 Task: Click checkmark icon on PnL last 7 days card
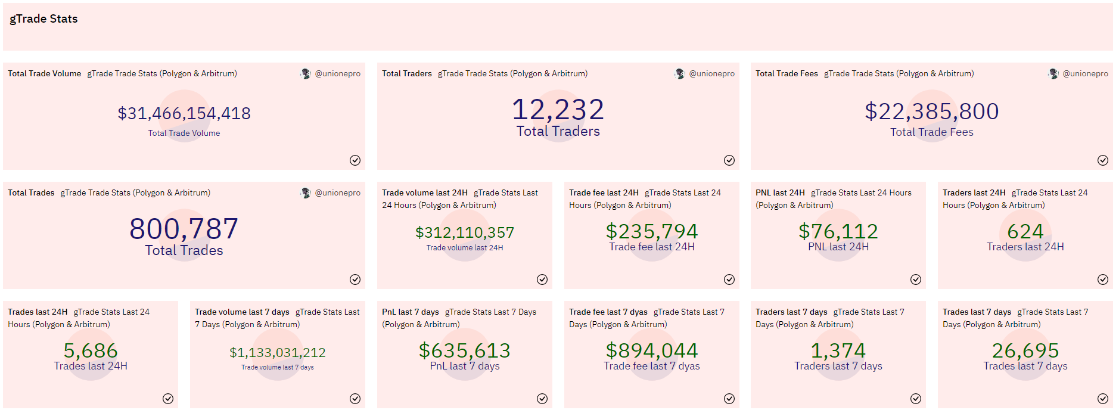542,399
